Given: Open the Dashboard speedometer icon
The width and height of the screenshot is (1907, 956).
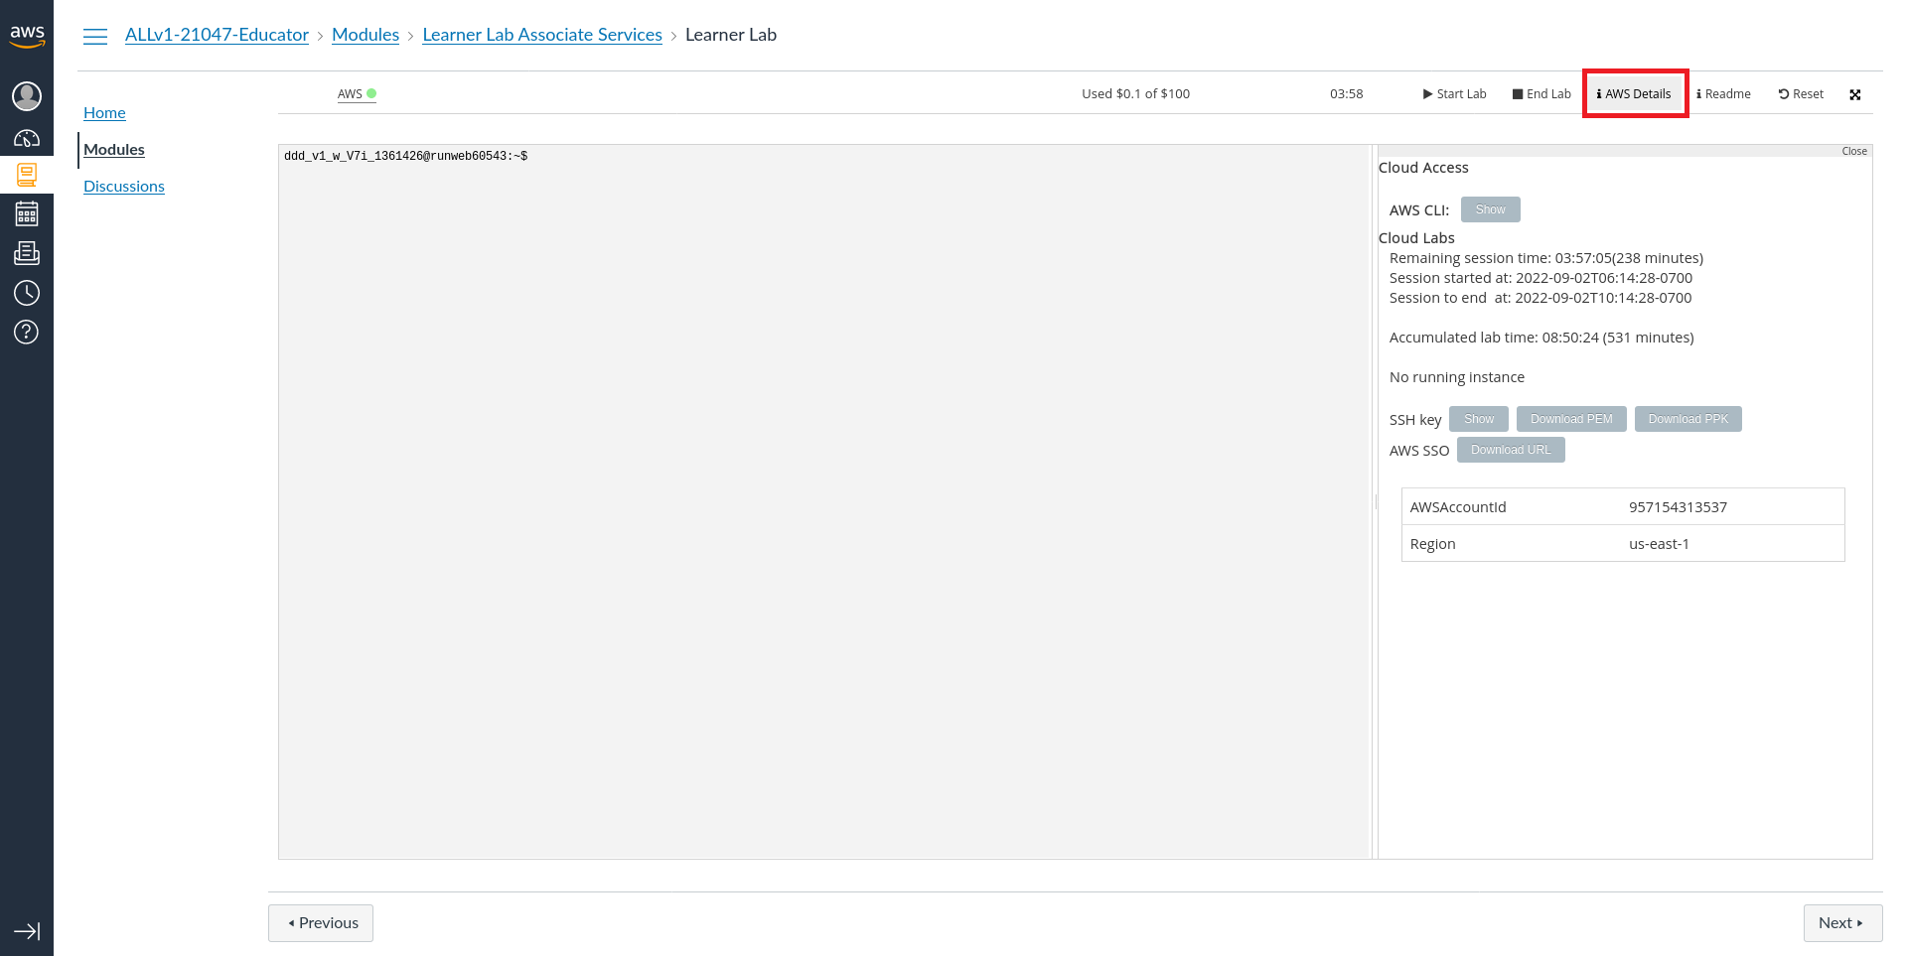Looking at the screenshot, I should click(x=27, y=139).
